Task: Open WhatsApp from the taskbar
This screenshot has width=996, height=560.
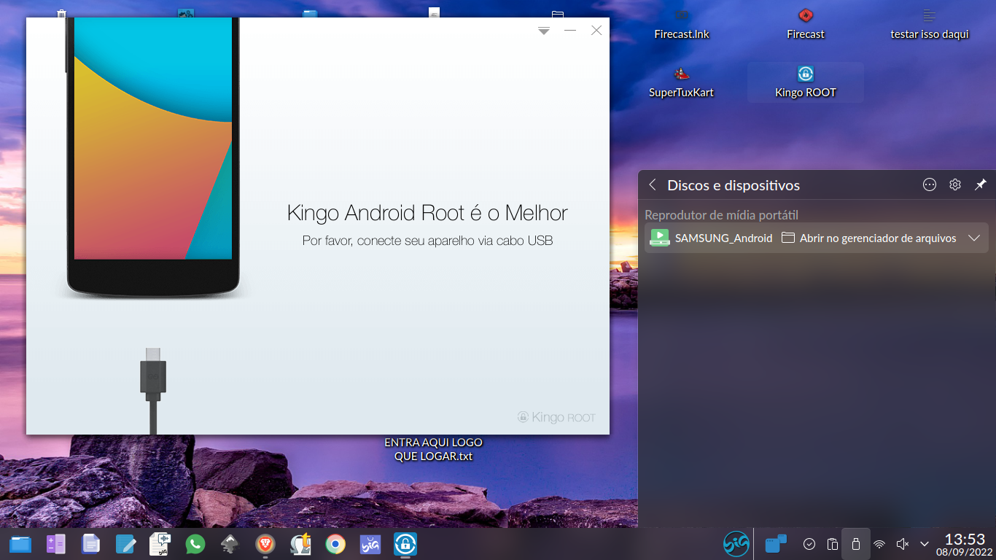Action: (x=195, y=544)
